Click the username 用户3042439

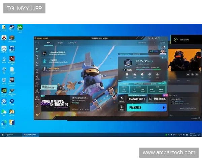[142, 61]
